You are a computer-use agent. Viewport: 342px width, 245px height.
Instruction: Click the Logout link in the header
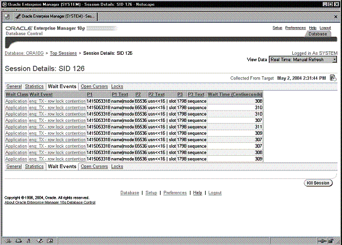pos(325,28)
